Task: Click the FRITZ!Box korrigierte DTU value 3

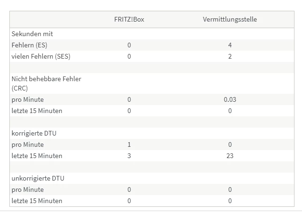Action: 129,156
